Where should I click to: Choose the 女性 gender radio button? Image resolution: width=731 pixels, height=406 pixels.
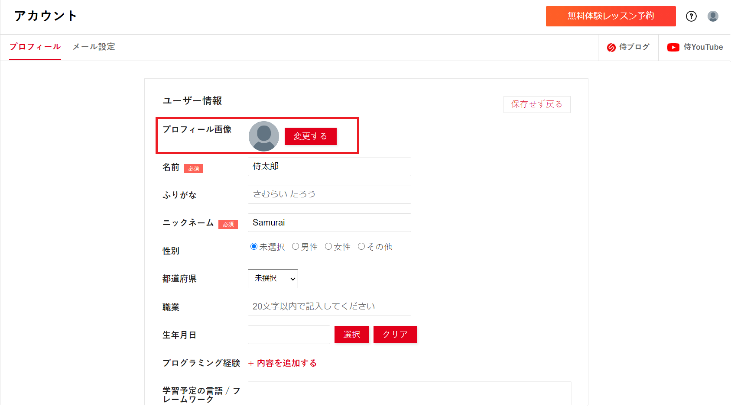pyautogui.click(x=328, y=247)
